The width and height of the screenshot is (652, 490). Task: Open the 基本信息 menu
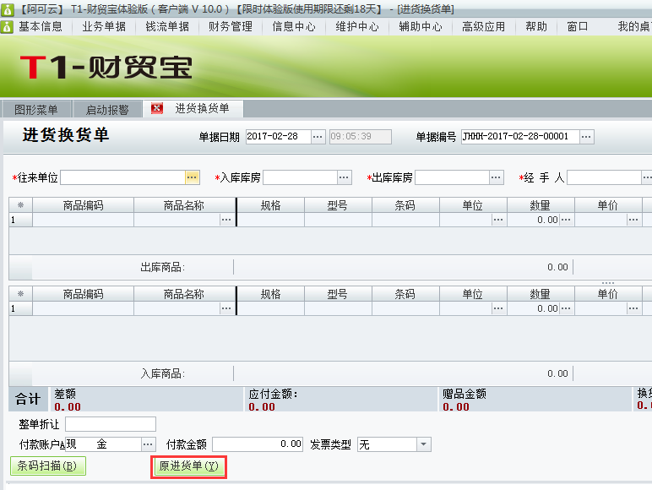click(x=41, y=27)
